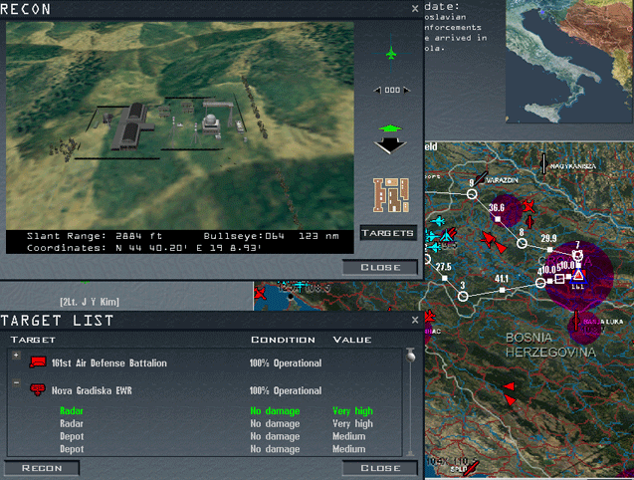Click the Italy overview minimap
This screenshot has height=480, width=634.
tap(569, 61)
